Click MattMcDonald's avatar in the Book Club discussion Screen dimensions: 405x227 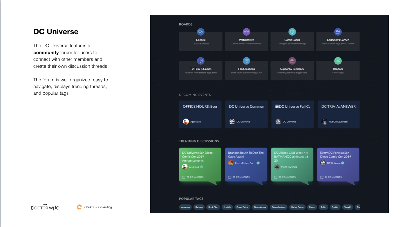(x=277, y=167)
